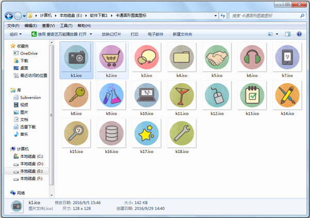Open the 文件(F) menu
The image size is (310, 218).
coord(13,25)
